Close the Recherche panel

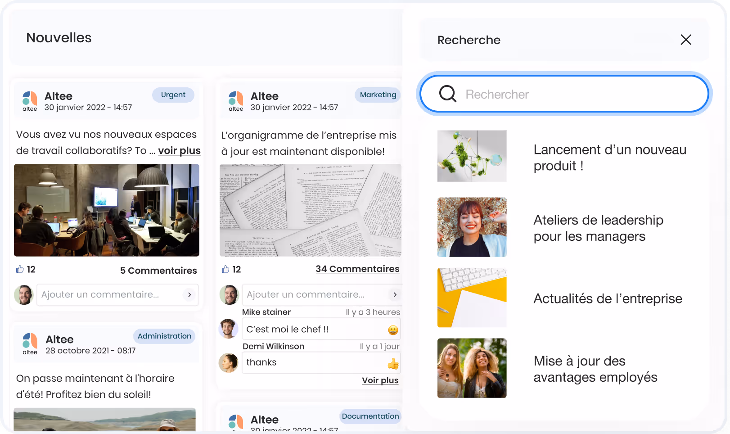(686, 40)
